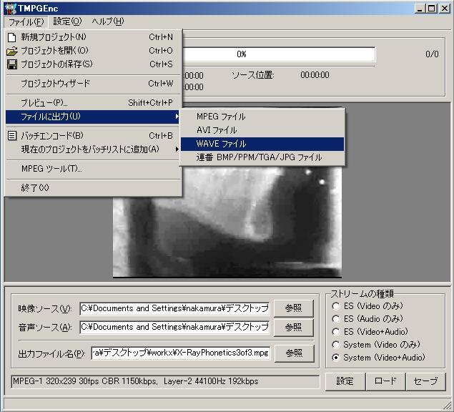
Task: Select 連番 BMP/PPM/TGA/JPG ファイル option
Action: tap(262, 157)
